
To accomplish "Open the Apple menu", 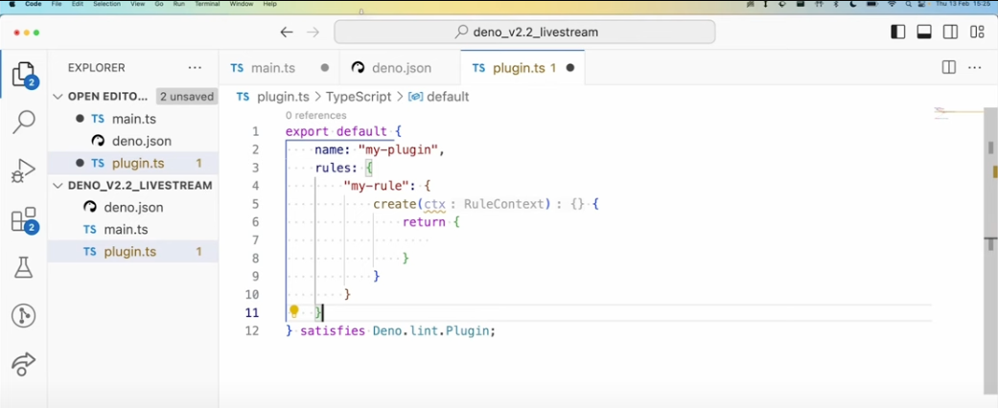I will click(12, 4).
